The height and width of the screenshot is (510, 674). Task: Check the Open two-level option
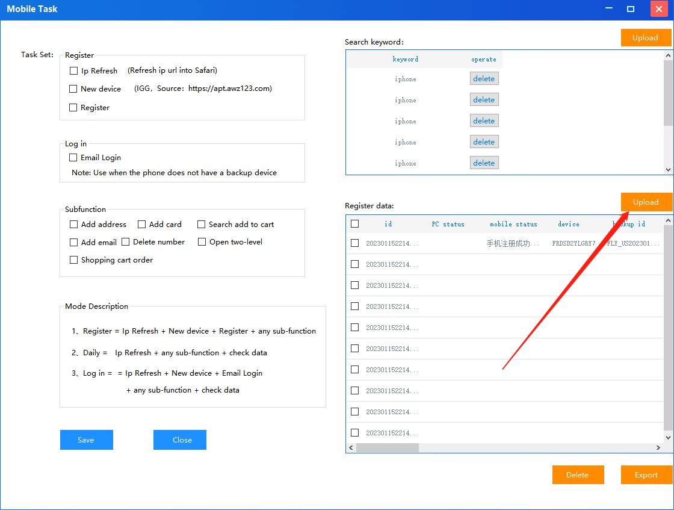202,241
